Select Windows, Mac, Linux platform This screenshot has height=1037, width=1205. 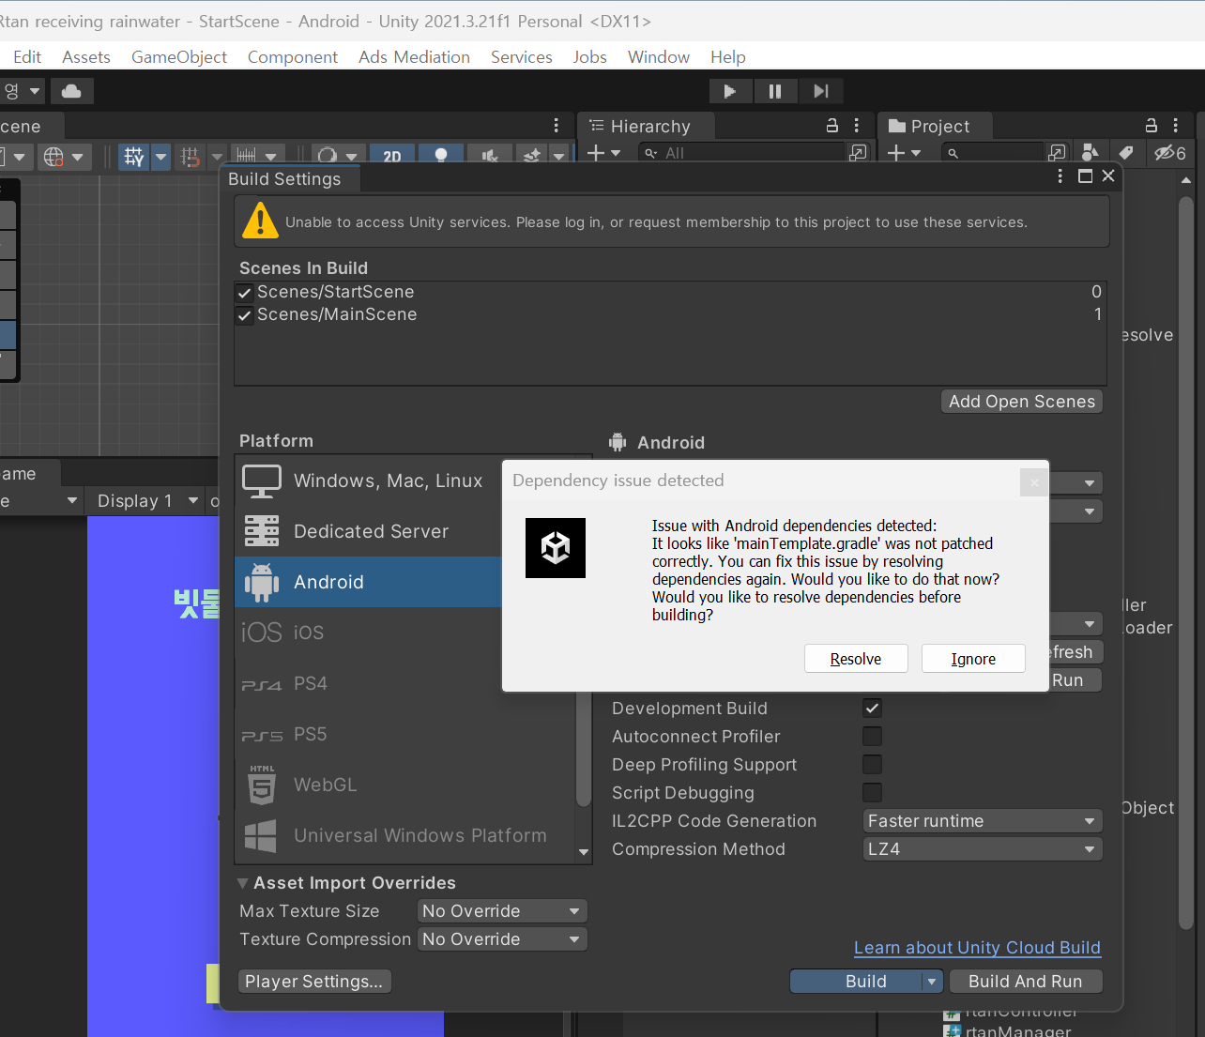(368, 480)
